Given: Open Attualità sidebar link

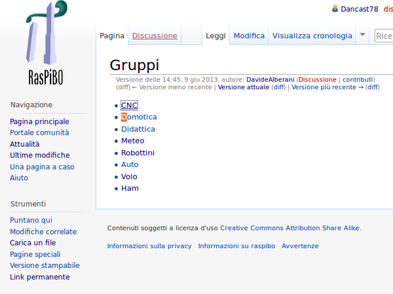Looking at the screenshot, I should [25, 144].
